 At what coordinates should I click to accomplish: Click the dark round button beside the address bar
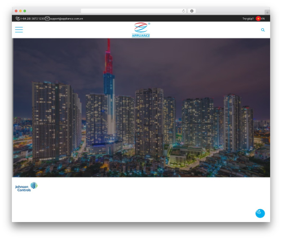click(x=192, y=11)
